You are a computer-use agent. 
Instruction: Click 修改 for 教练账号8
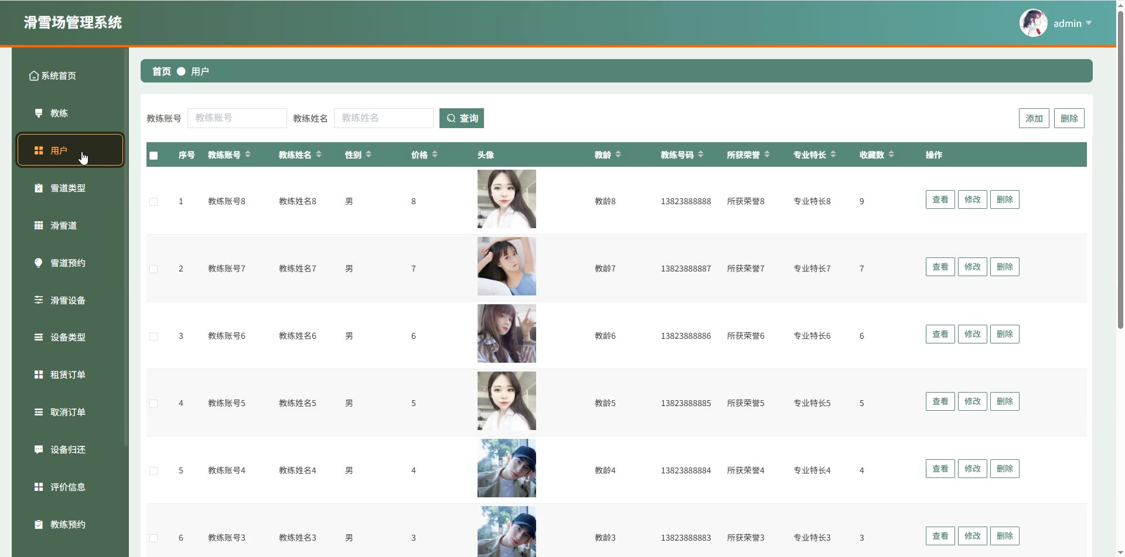pos(973,200)
